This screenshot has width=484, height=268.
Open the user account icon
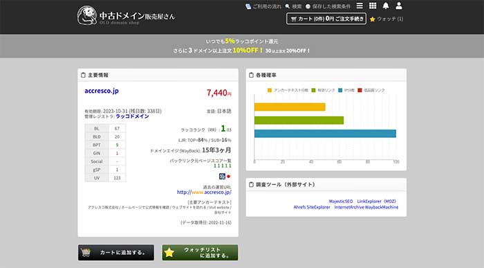click(x=399, y=6)
